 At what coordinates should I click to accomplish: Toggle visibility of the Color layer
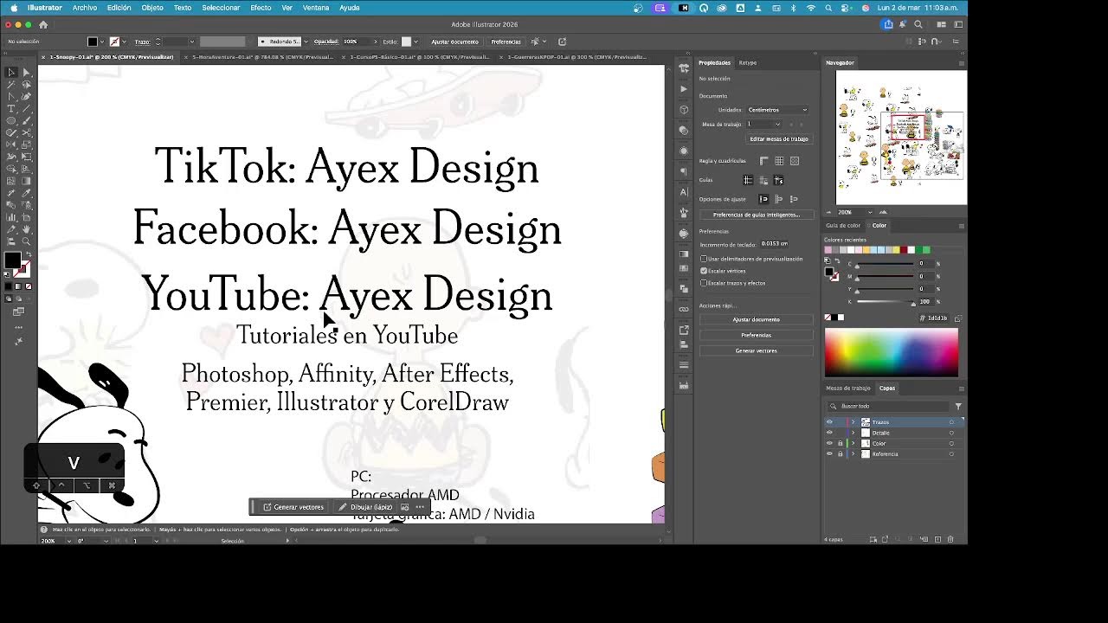click(x=829, y=443)
